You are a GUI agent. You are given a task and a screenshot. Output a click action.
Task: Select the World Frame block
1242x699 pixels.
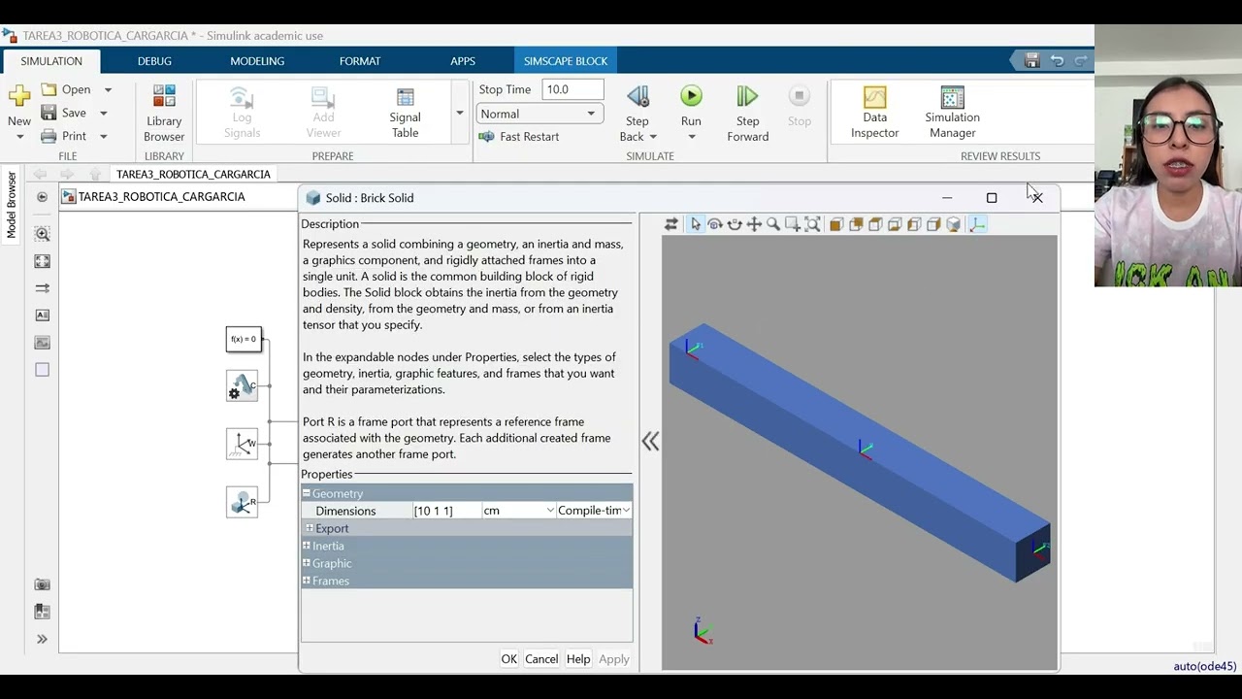pos(243,444)
